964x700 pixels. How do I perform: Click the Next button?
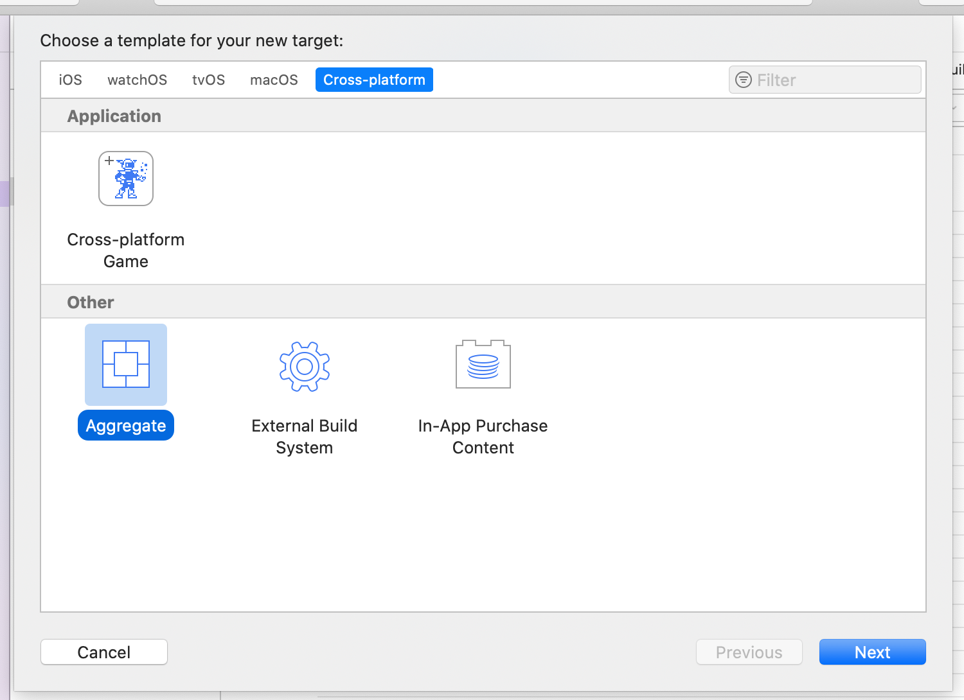point(873,652)
